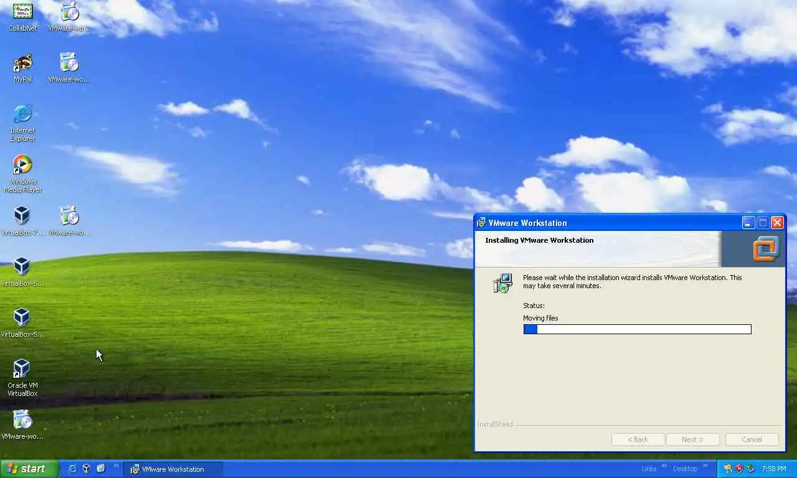The width and height of the screenshot is (797, 478).
Task: Click the 'Moving files' status text
Action: tap(540, 318)
